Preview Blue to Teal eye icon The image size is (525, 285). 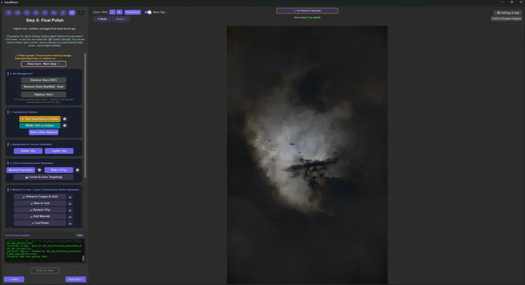point(70,203)
